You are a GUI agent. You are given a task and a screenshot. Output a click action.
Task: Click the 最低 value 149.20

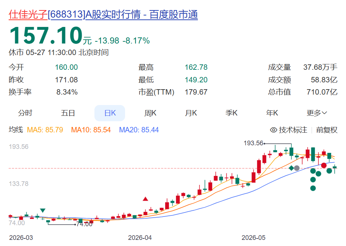(x=196, y=80)
